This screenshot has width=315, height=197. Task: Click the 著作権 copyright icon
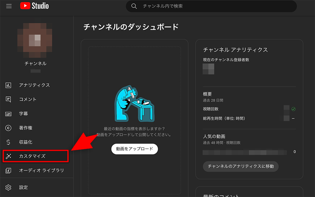8,128
